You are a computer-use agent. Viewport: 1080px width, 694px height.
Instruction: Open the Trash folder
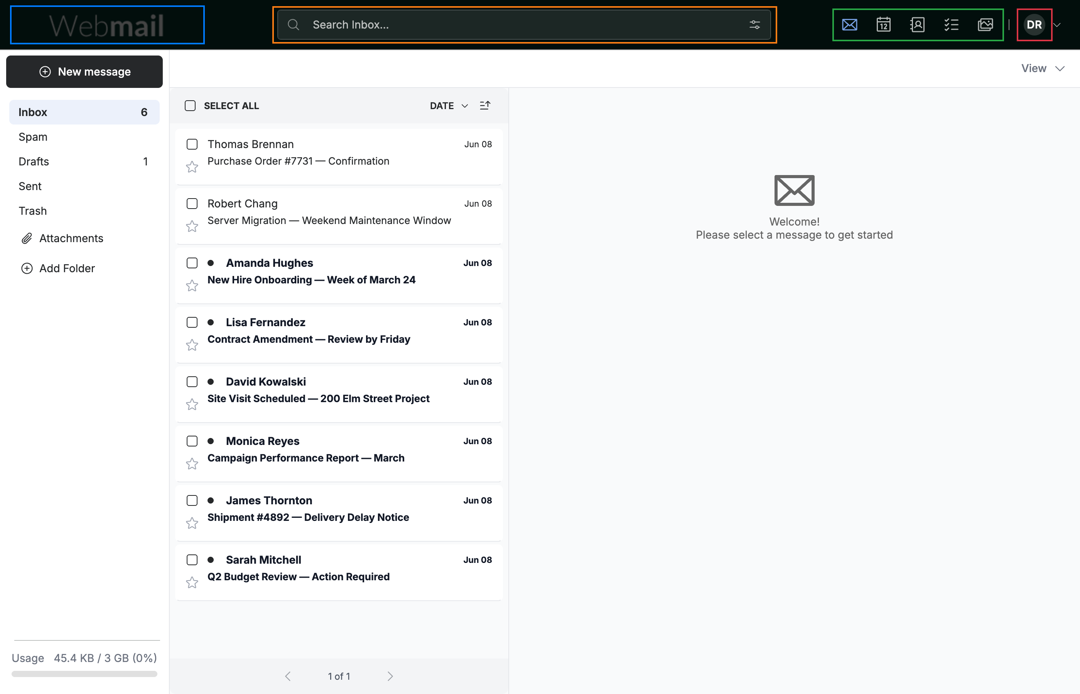pyautogui.click(x=84, y=211)
